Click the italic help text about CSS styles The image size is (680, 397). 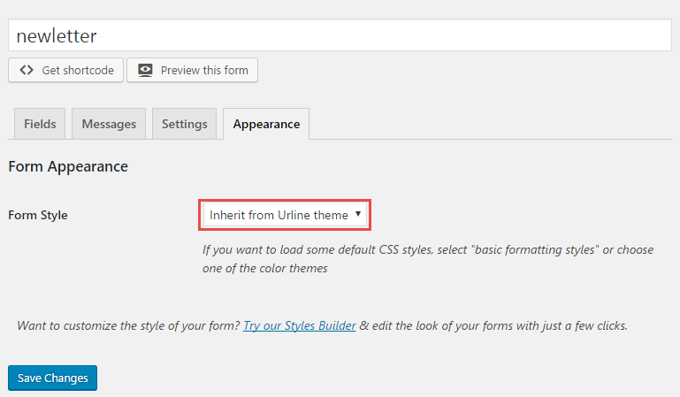point(428,259)
